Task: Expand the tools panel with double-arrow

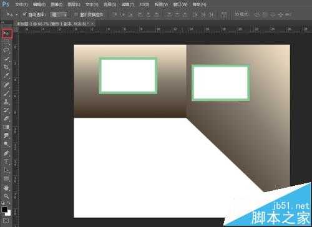Action: (2, 22)
